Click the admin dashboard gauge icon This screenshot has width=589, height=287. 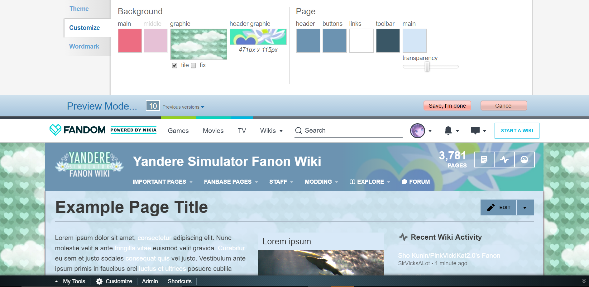(524, 160)
